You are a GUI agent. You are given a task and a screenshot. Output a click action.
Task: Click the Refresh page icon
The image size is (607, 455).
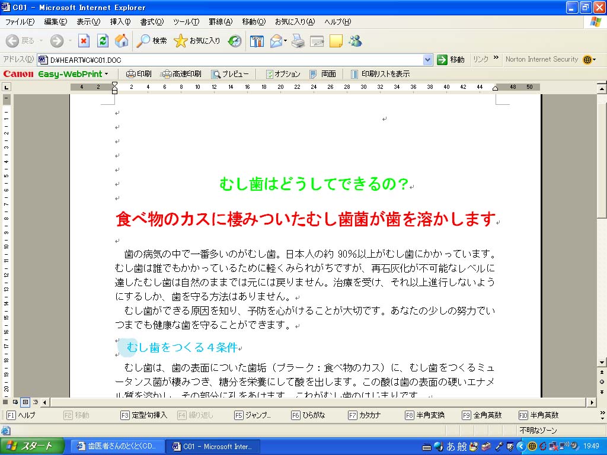coord(103,41)
